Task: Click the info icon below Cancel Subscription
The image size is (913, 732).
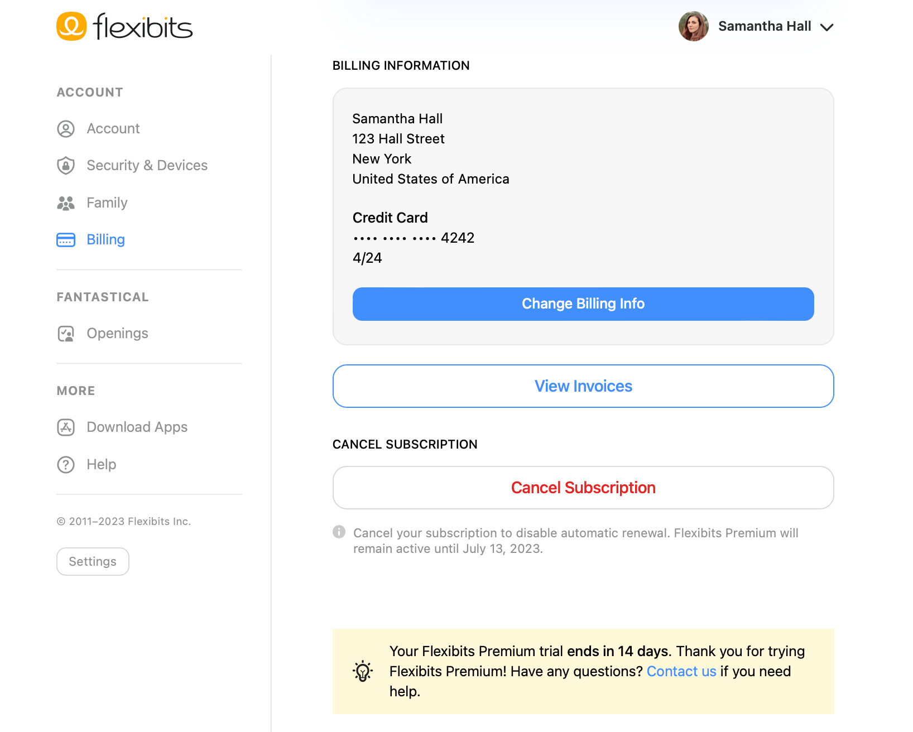Action: tap(339, 532)
